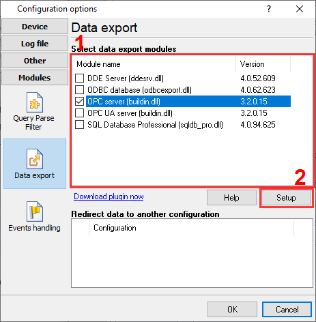Select the OPC server (buildin.dll) row text
This screenshot has width=316, height=322.
(x=124, y=102)
